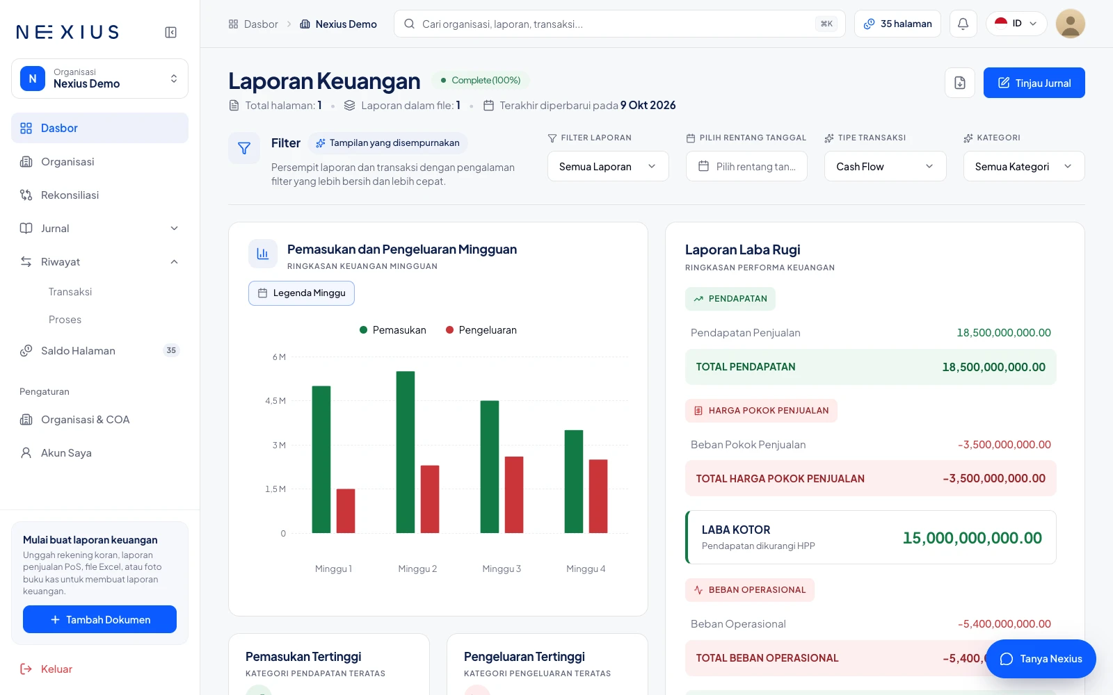Click the search organisasi, laporan input

point(619,24)
